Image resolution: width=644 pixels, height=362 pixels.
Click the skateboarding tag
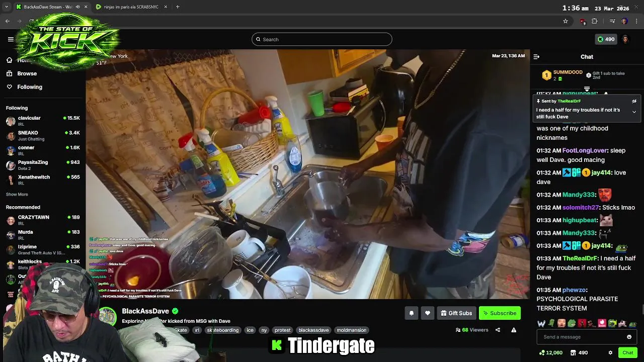pos(222,330)
